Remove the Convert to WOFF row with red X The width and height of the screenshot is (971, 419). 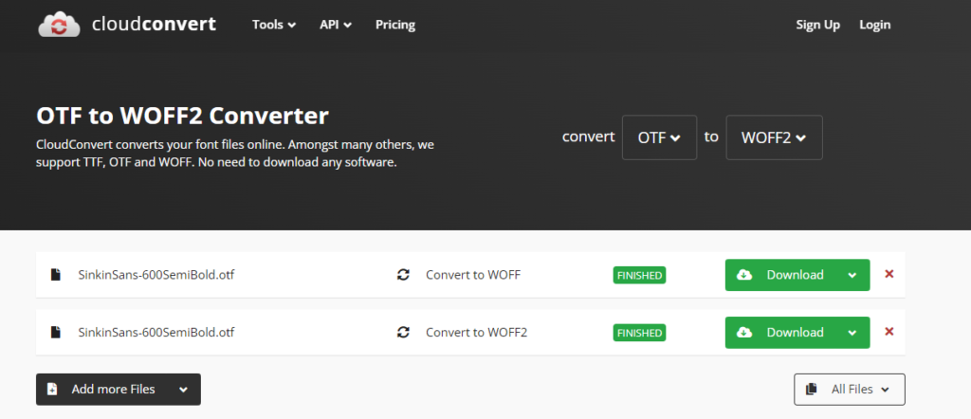(889, 274)
